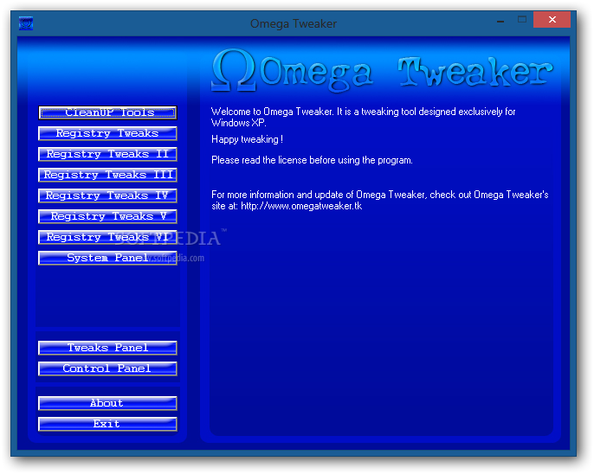The width and height of the screenshot is (594, 474).
Task: Minimize the Omega Tweaker window
Action: tap(500, 21)
